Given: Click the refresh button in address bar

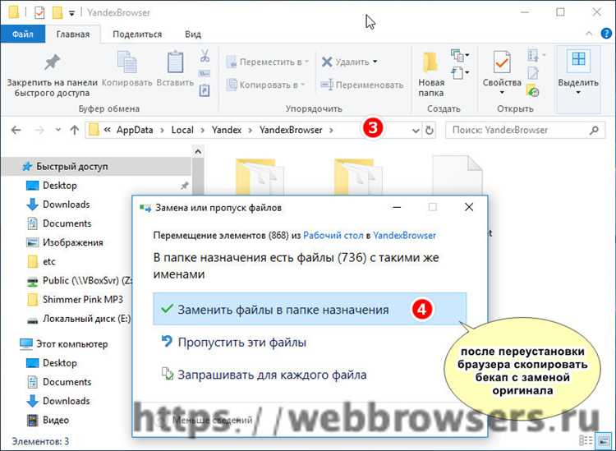Looking at the screenshot, I should 429,130.
